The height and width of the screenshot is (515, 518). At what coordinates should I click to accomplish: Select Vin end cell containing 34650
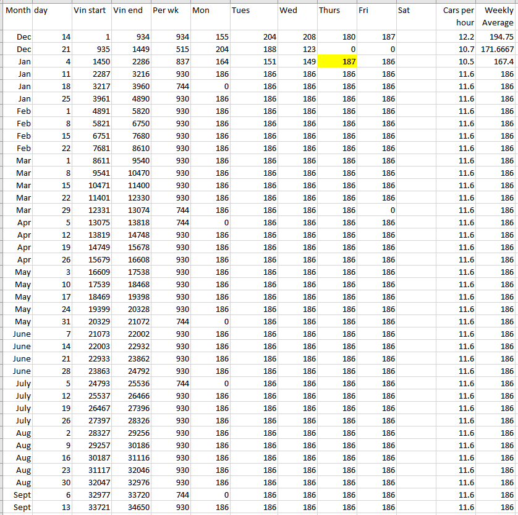coord(131,508)
